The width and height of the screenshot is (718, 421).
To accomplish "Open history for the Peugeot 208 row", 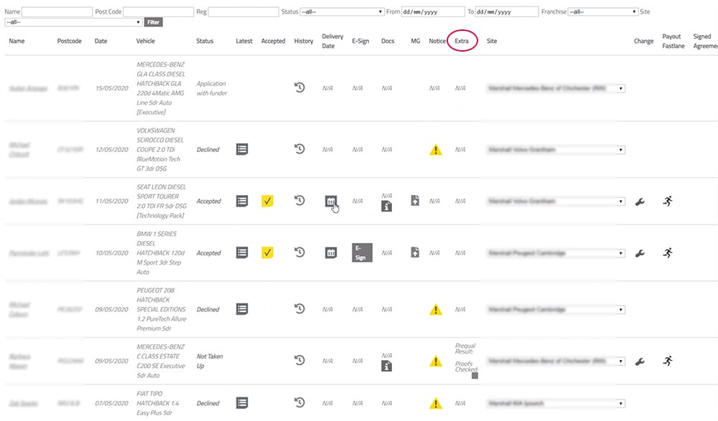I will click(299, 309).
